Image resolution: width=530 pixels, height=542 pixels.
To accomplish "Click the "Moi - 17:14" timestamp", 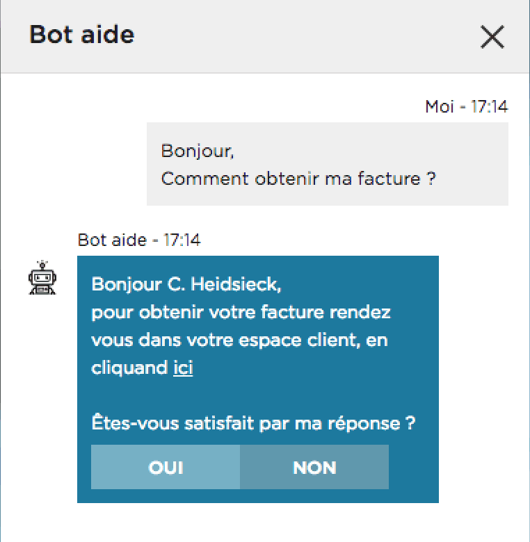I will pos(466,107).
